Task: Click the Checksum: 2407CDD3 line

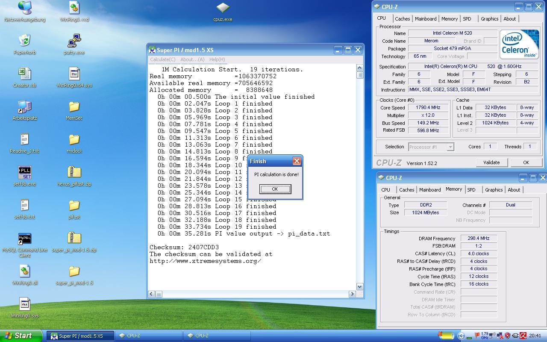Action: pos(184,247)
